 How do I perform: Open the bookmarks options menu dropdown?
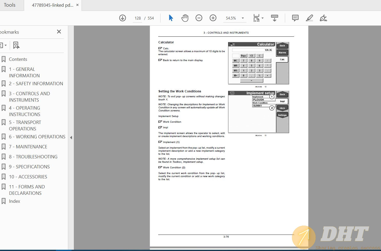3,45
